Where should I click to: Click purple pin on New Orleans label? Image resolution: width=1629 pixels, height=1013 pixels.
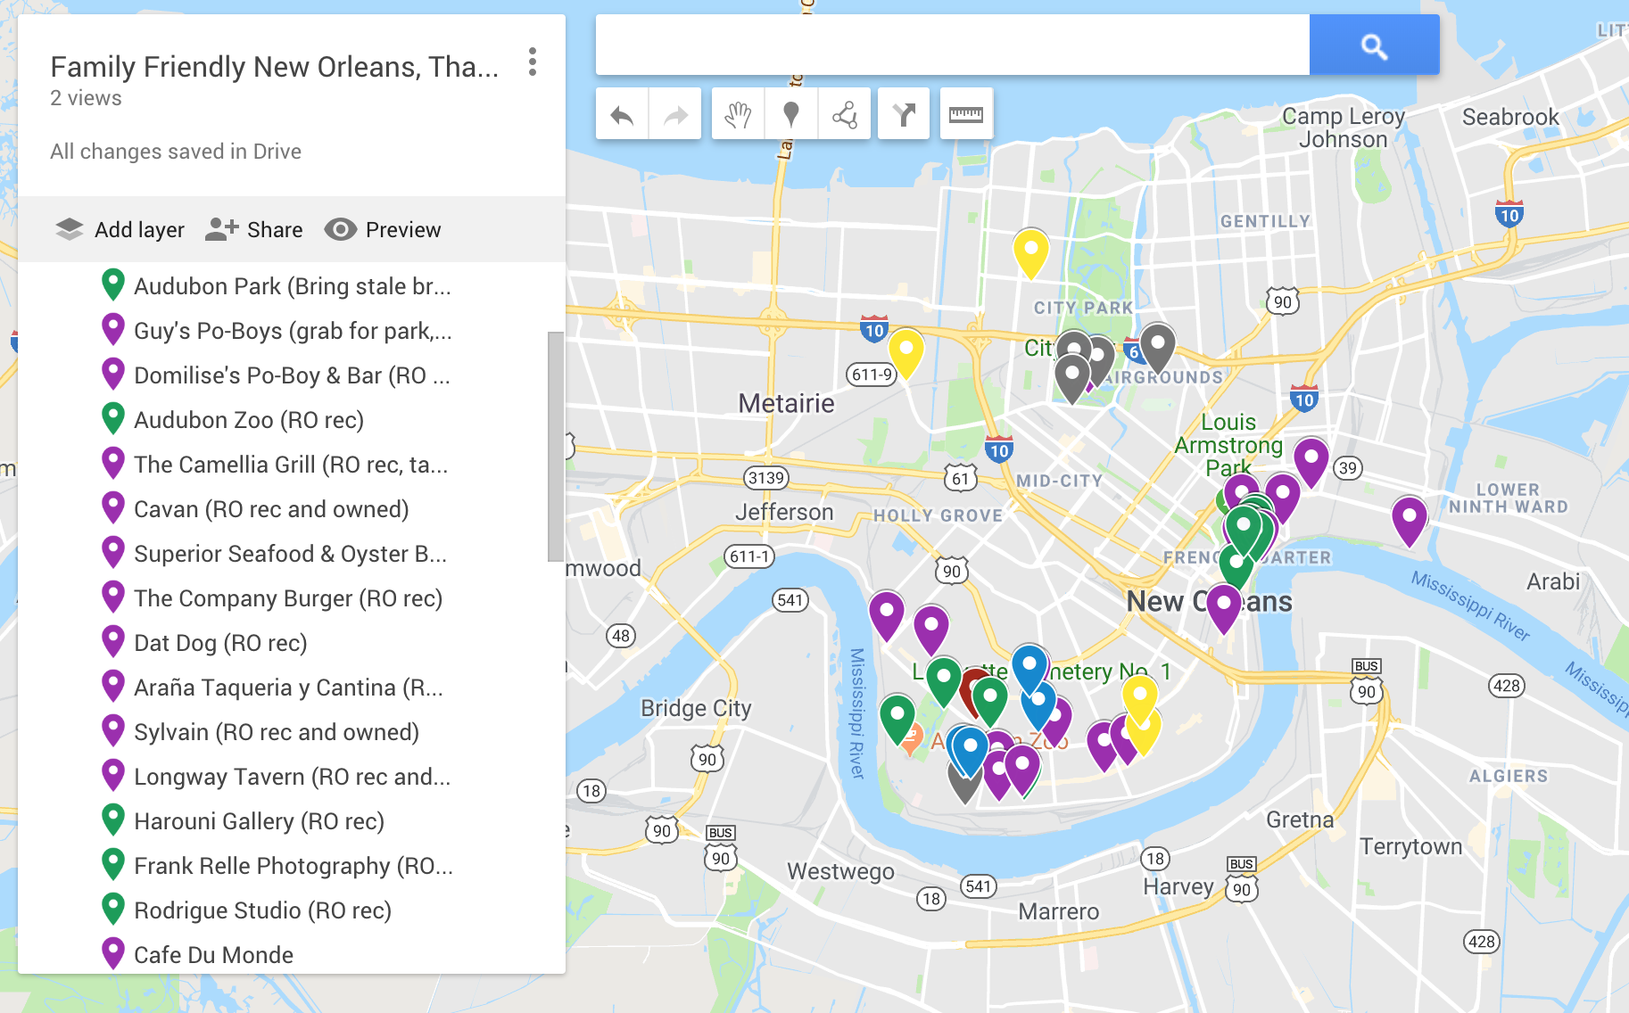1223,608
